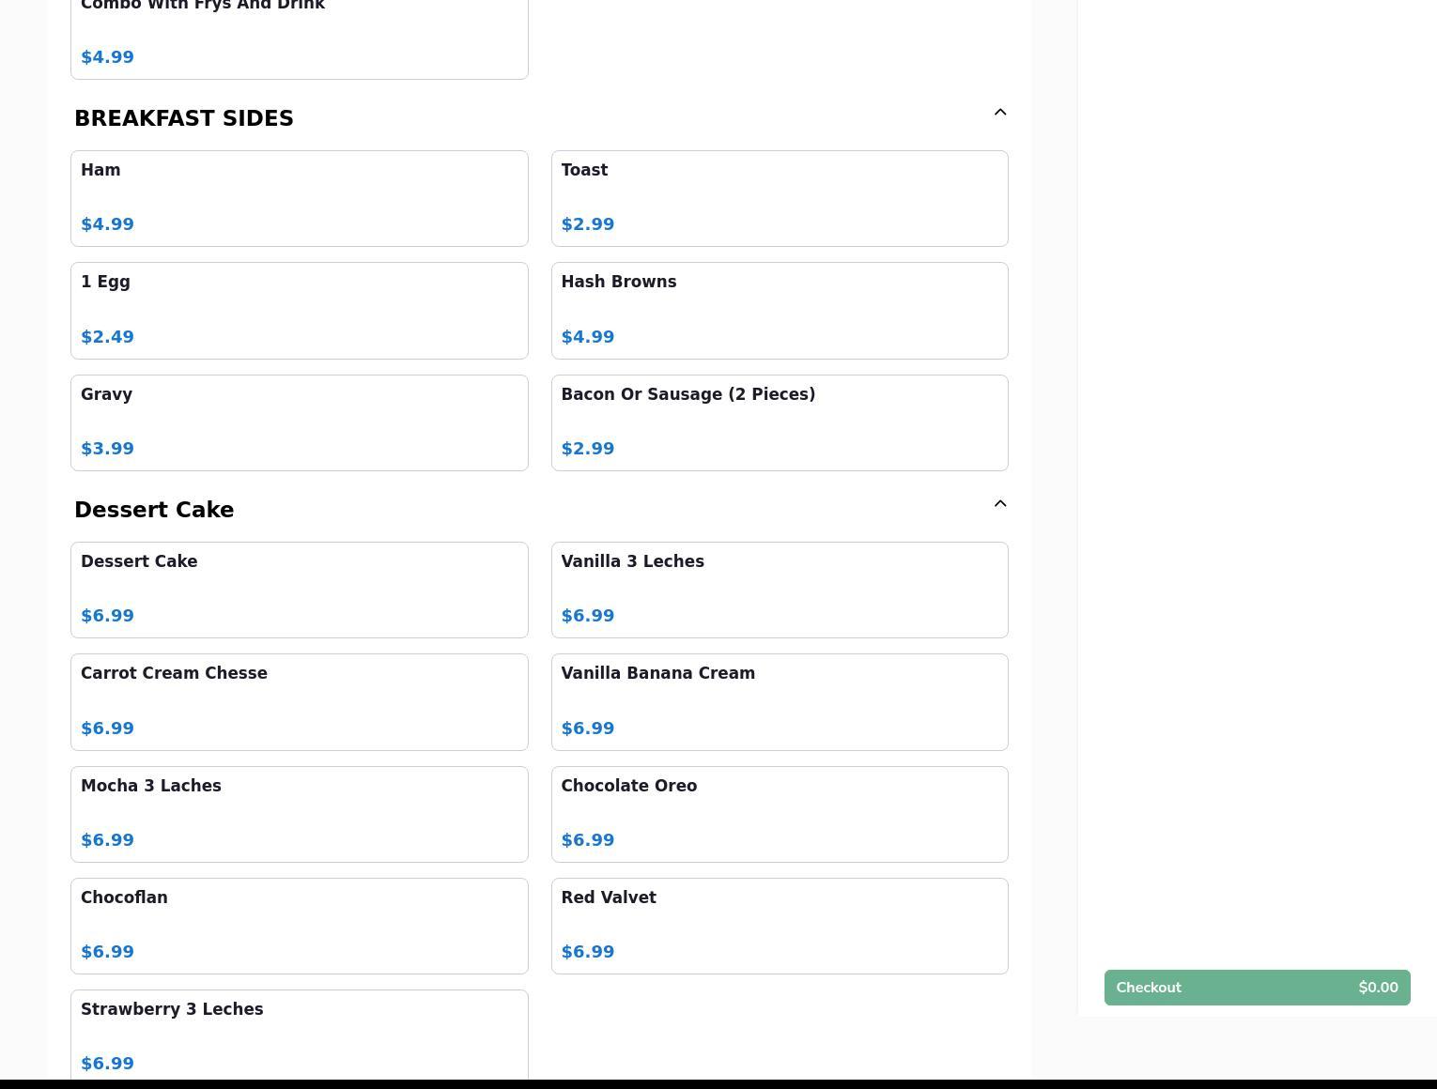Screen dimensions: 1437x1089
Task: Select Mocha 3 Laches item
Action: point(299,814)
